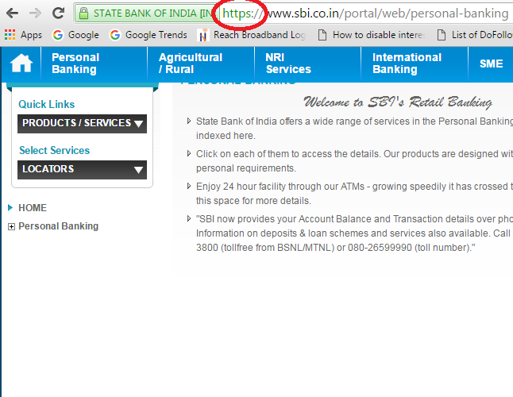Open the Google bookmark

tap(75, 35)
